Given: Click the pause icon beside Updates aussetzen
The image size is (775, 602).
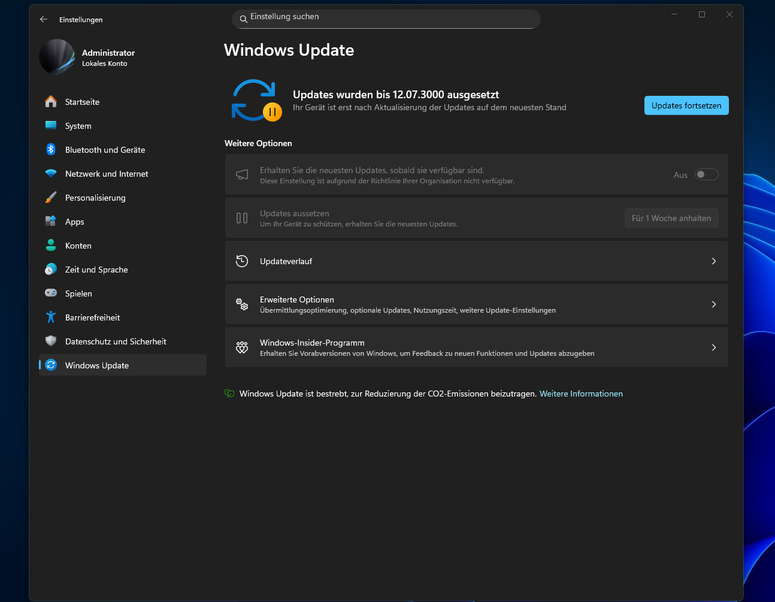Looking at the screenshot, I should click(x=242, y=218).
